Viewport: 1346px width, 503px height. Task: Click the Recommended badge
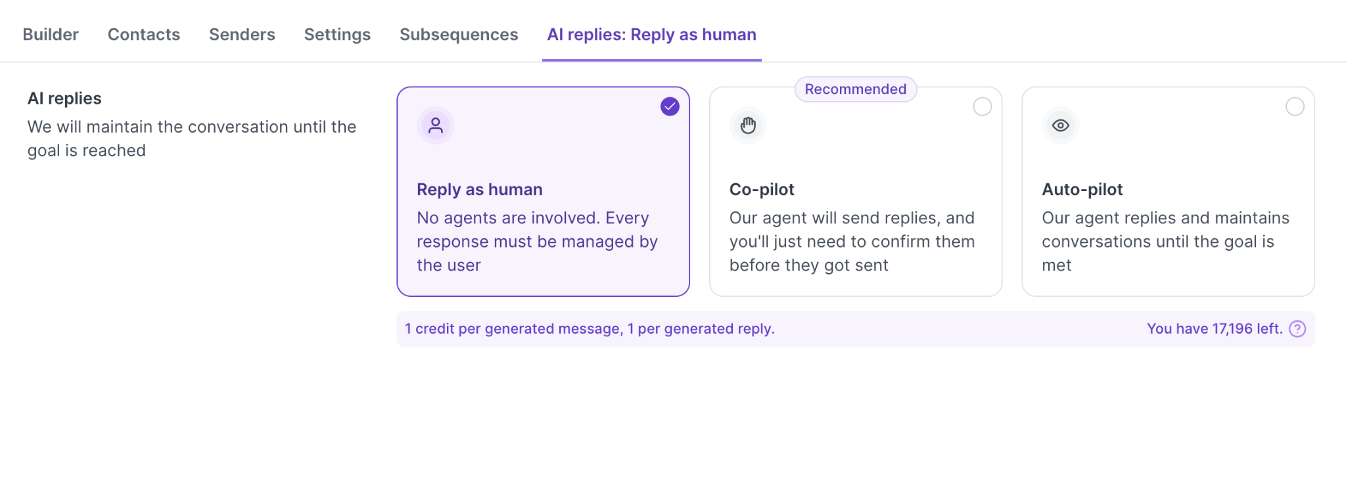point(856,89)
